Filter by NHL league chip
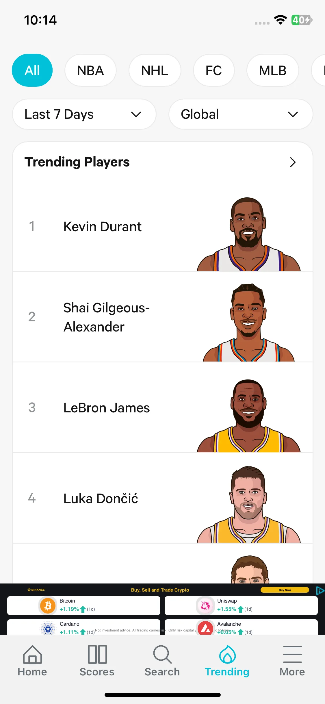Viewport: 325px width, 704px height. 155,70
